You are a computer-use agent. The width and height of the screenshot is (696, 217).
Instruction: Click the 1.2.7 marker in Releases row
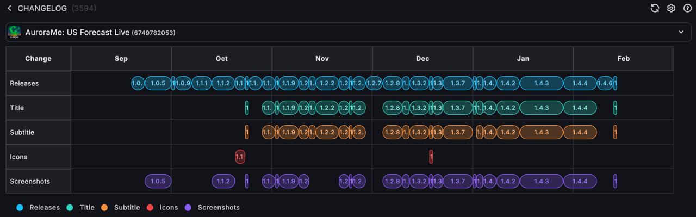click(374, 83)
